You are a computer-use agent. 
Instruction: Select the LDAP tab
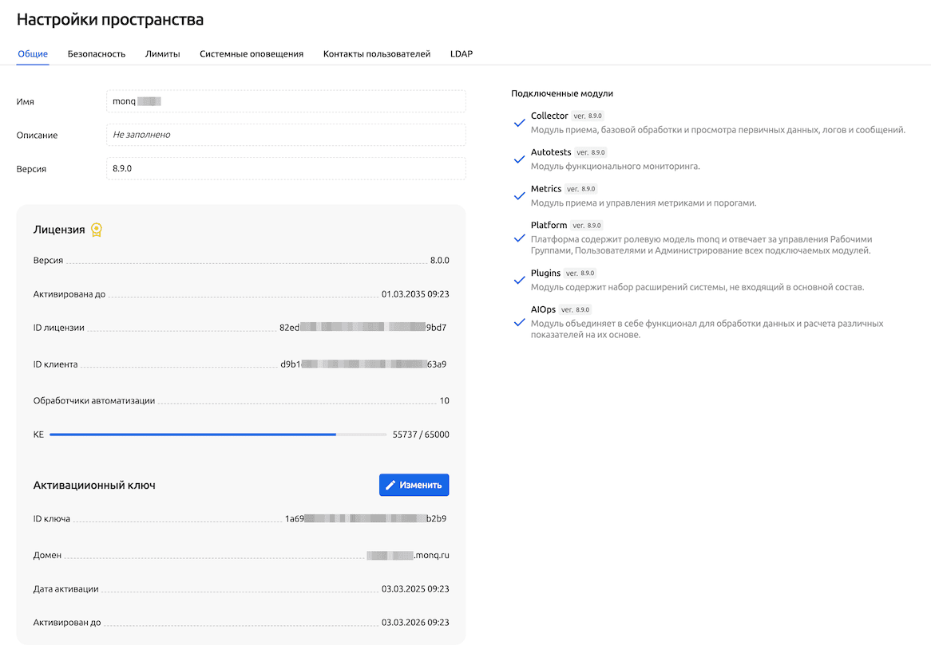coord(461,54)
